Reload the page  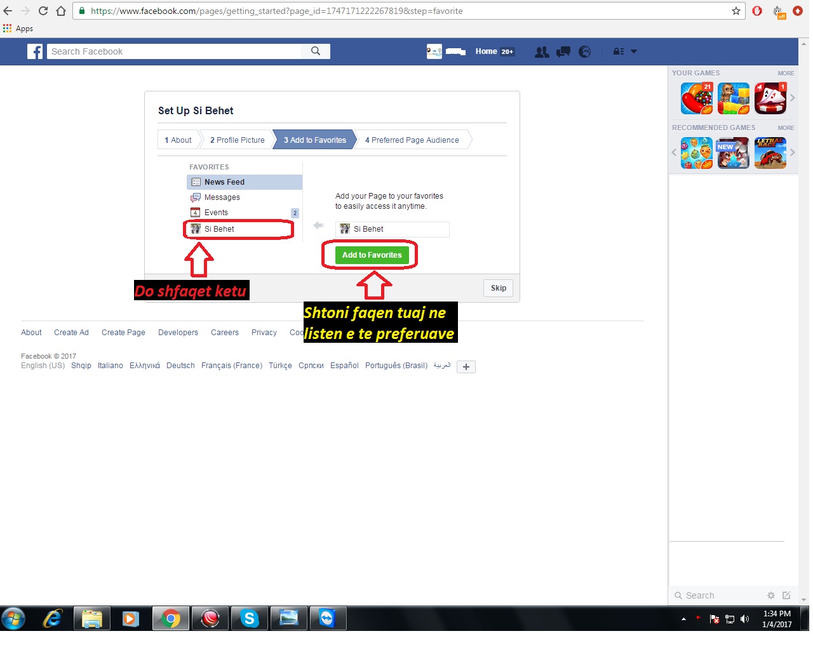pyautogui.click(x=43, y=11)
